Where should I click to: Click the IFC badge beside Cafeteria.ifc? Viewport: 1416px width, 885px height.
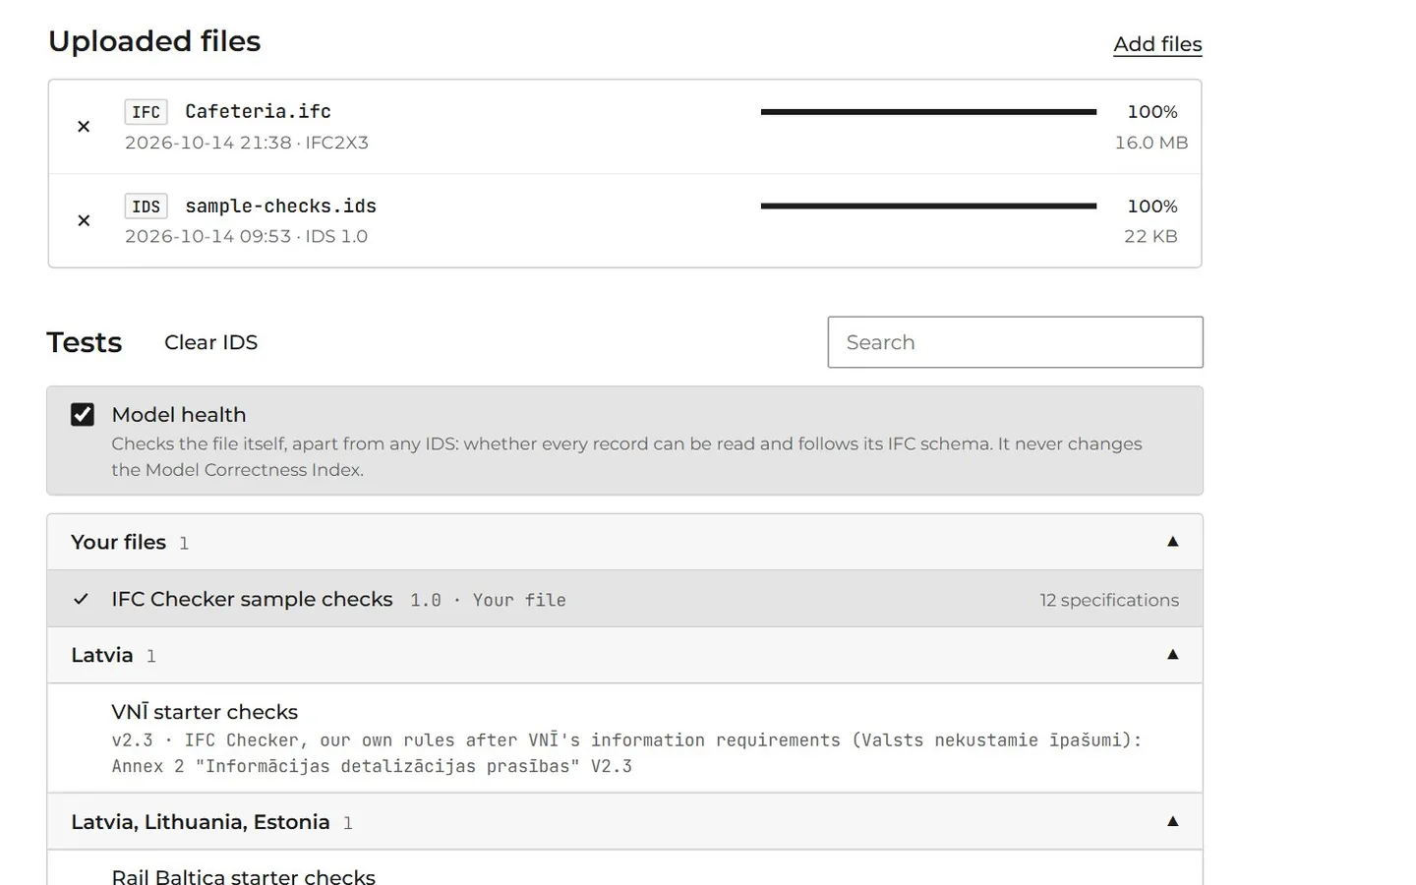point(146,112)
